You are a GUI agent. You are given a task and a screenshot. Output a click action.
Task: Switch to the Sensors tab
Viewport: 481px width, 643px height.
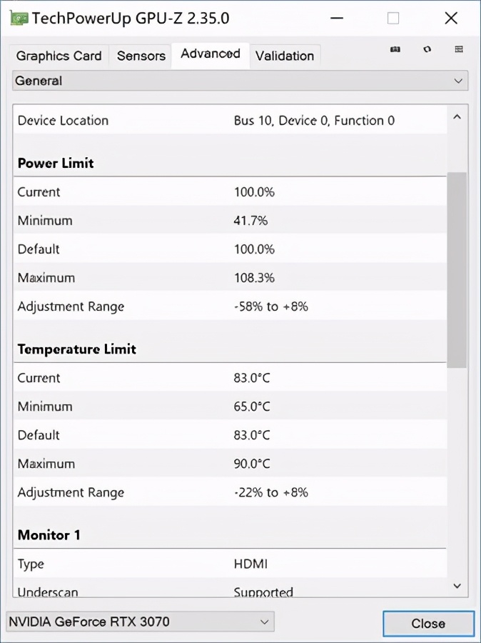tap(141, 56)
